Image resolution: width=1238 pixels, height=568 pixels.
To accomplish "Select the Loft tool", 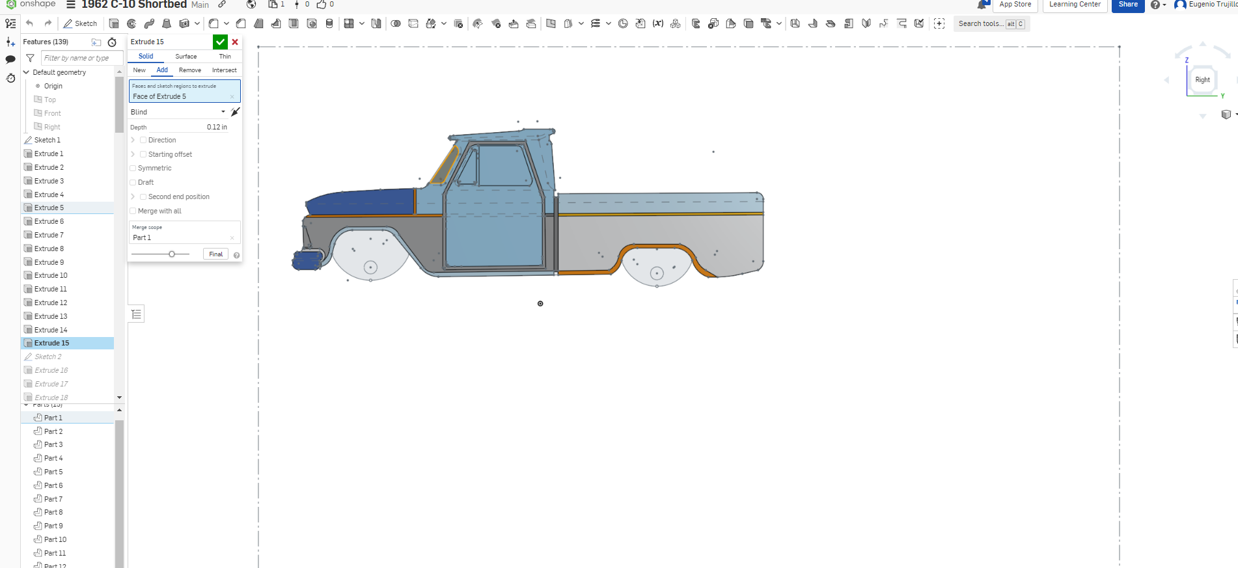I will pos(167,23).
